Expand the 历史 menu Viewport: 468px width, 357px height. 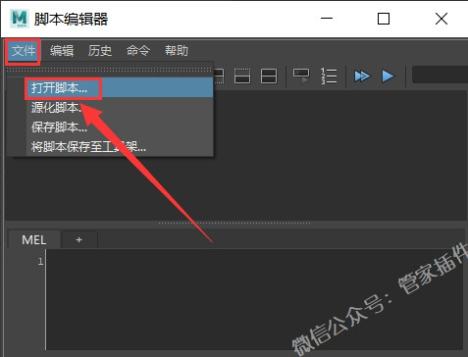click(x=100, y=51)
